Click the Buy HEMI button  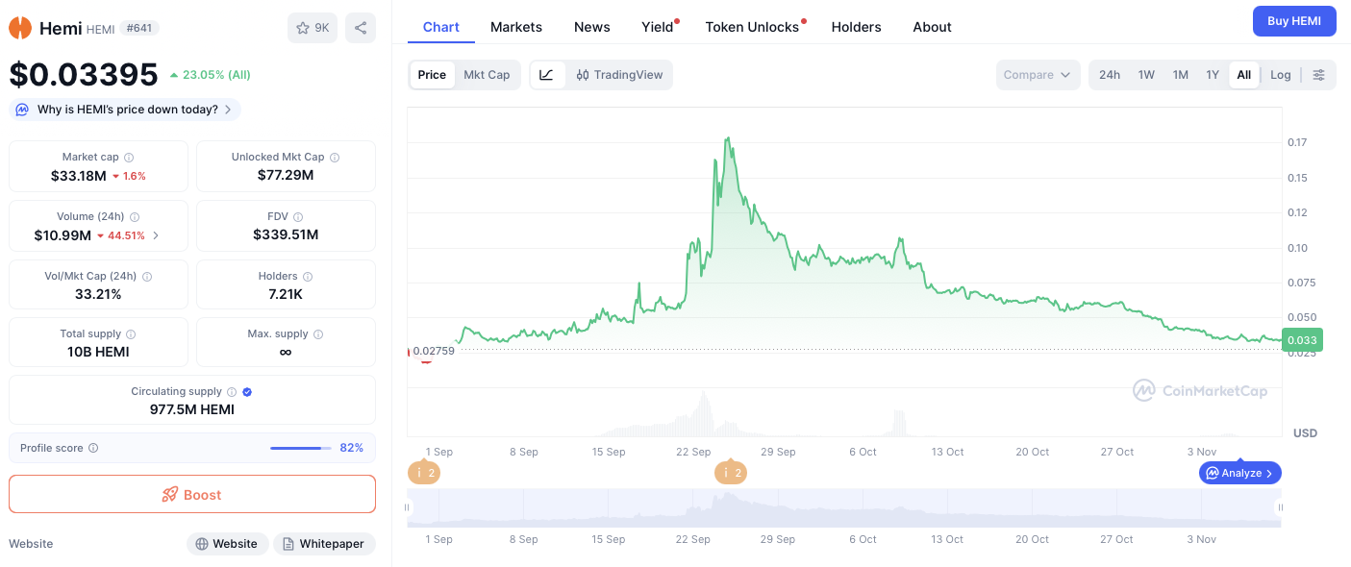click(1293, 21)
